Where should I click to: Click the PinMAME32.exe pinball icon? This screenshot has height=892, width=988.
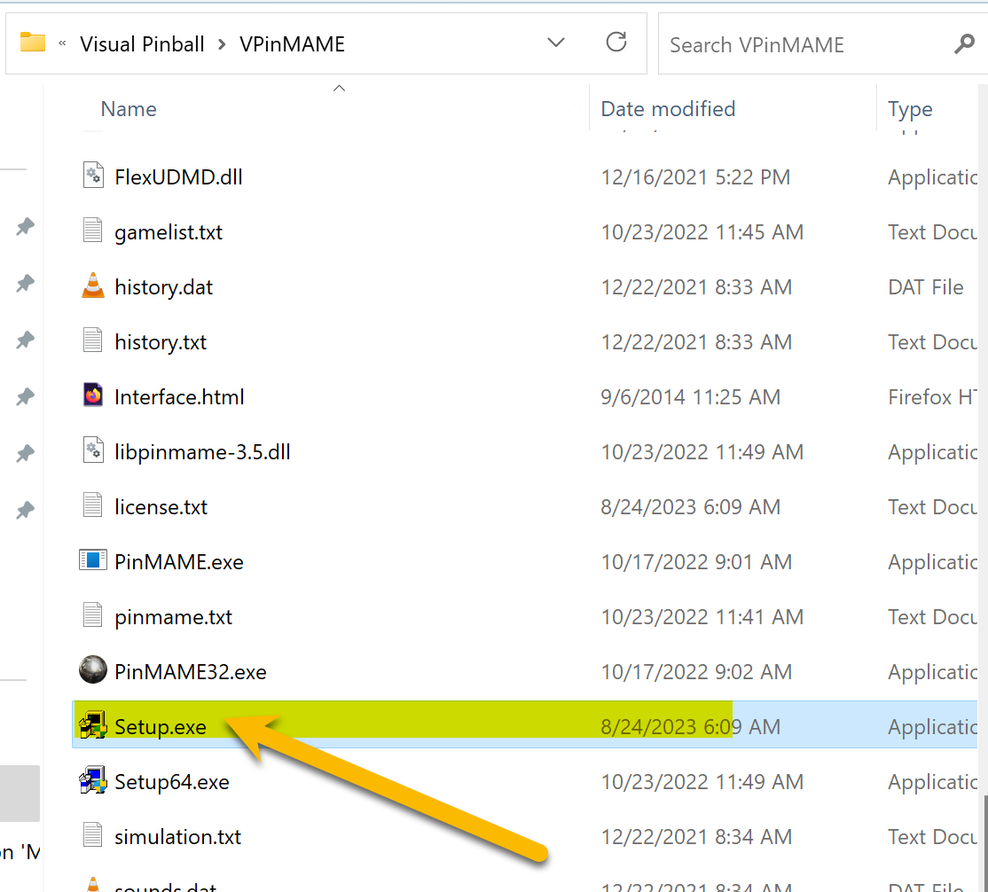(x=93, y=669)
